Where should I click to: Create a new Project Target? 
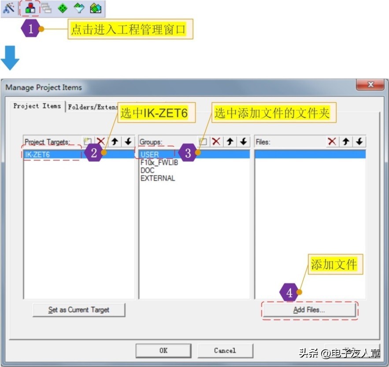[87, 142]
